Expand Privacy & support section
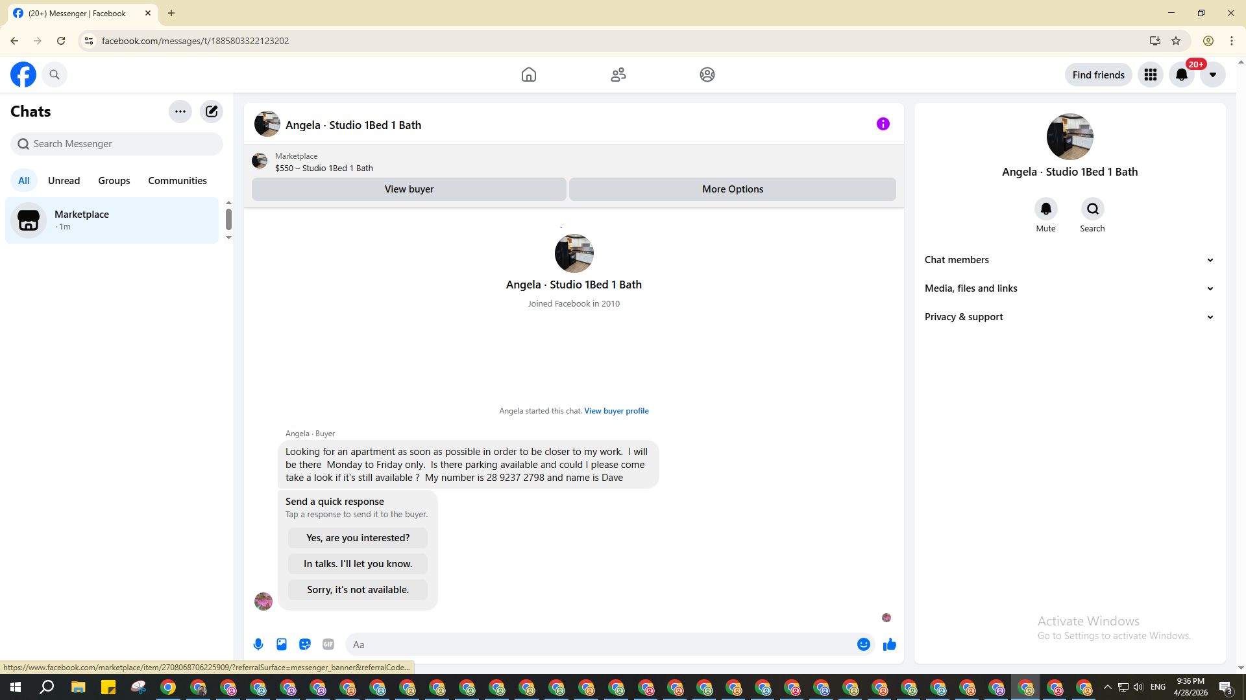 (1069, 317)
